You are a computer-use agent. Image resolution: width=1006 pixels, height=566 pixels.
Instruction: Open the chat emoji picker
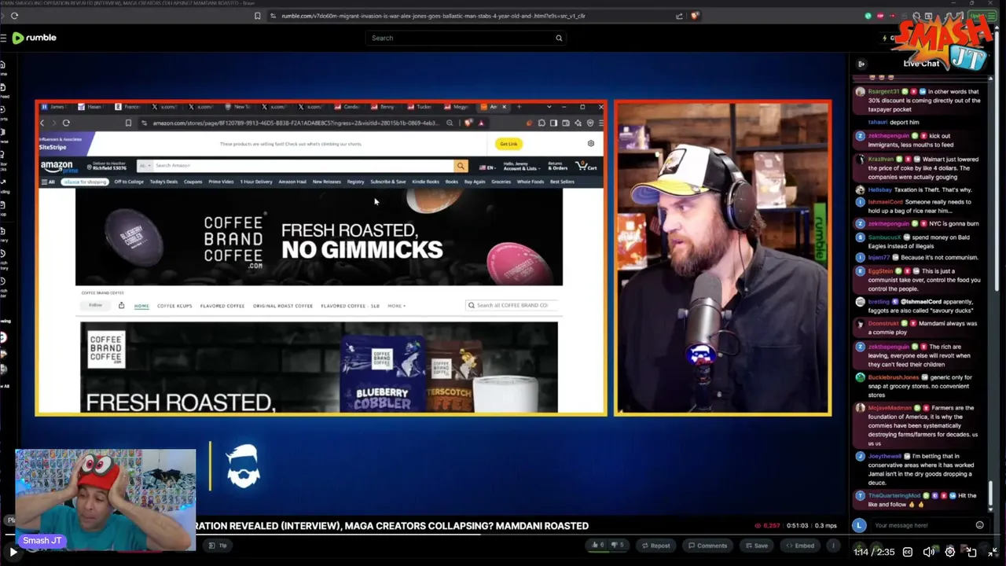(979, 525)
